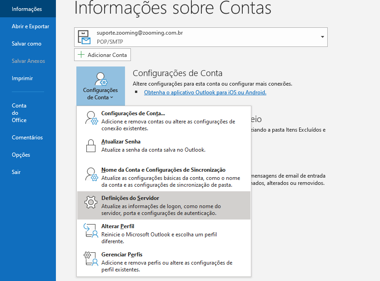Select Salvar Anexos in the sidebar
The image size is (380, 281).
(28, 61)
